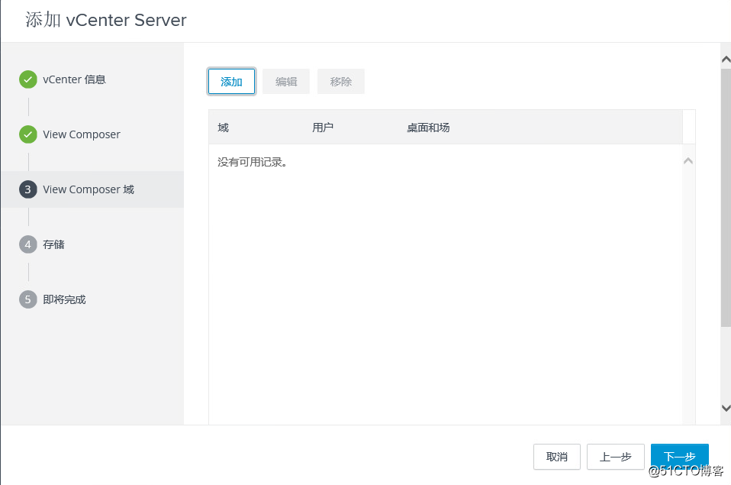
Task: Click the dialog scrollbar up arrow
Action: (x=726, y=60)
